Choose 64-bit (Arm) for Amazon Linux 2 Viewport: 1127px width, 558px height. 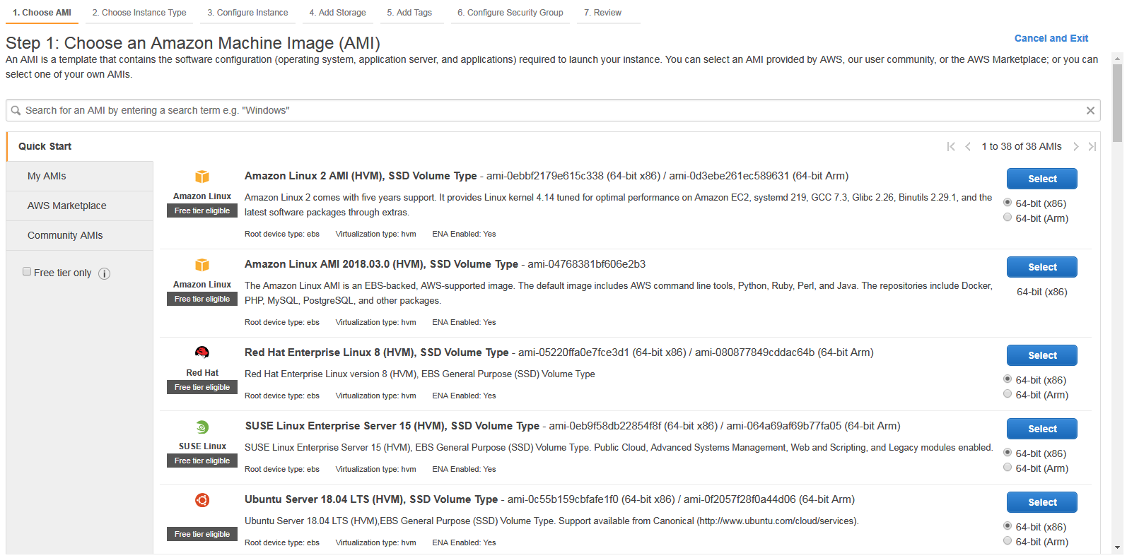[x=1008, y=218]
